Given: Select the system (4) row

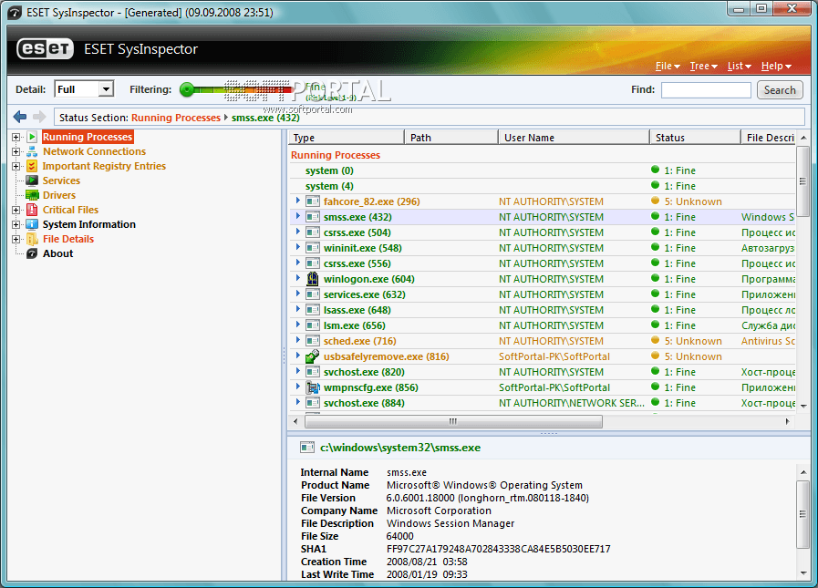Looking at the screenshot, I should pyautogui.click(x=542, y=186).
